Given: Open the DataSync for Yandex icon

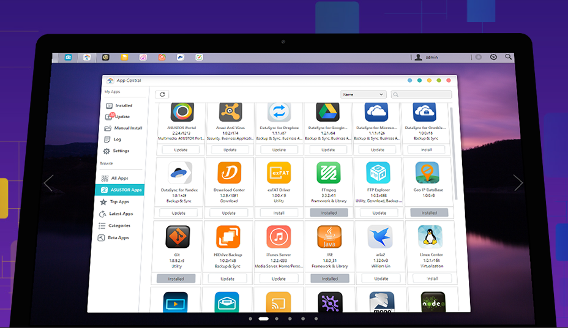Looking at the screenshot, I should point(180,173).
